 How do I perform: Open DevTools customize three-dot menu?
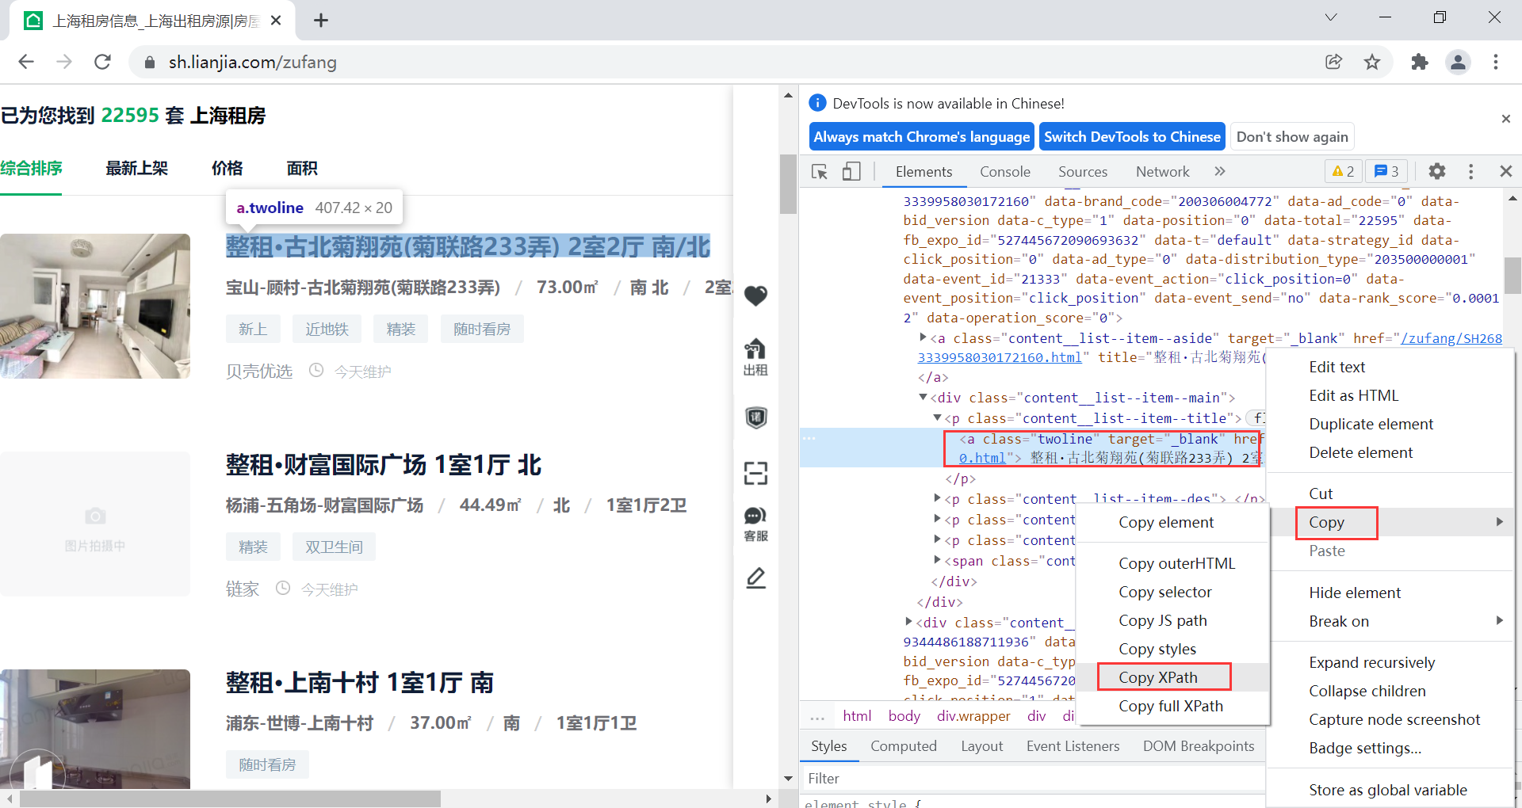coord(1470,171)
